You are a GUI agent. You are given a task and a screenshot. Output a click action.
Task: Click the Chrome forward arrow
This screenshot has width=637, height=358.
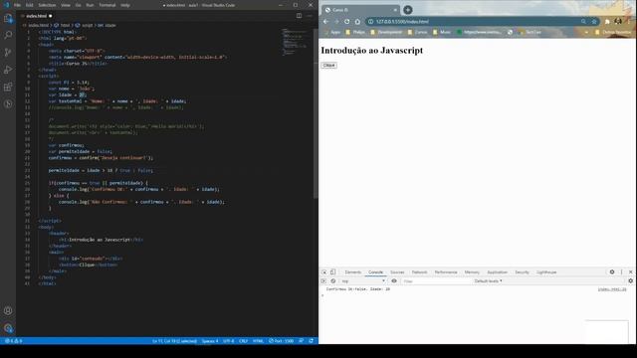tap(336, 22)
